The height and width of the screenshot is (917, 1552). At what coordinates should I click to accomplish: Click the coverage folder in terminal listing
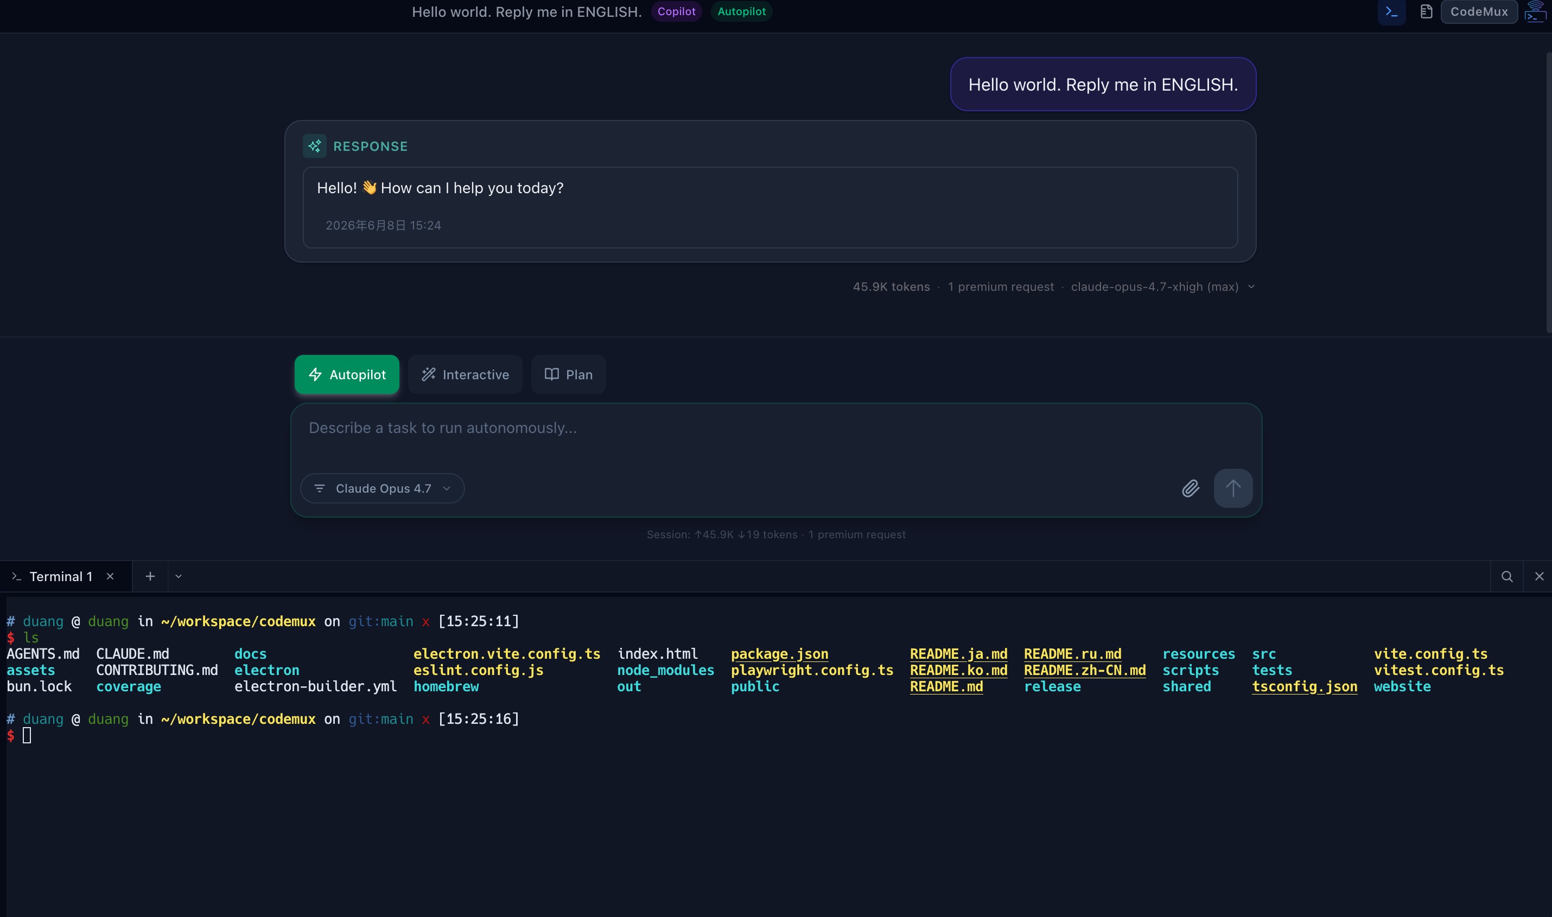click(129, 686)
